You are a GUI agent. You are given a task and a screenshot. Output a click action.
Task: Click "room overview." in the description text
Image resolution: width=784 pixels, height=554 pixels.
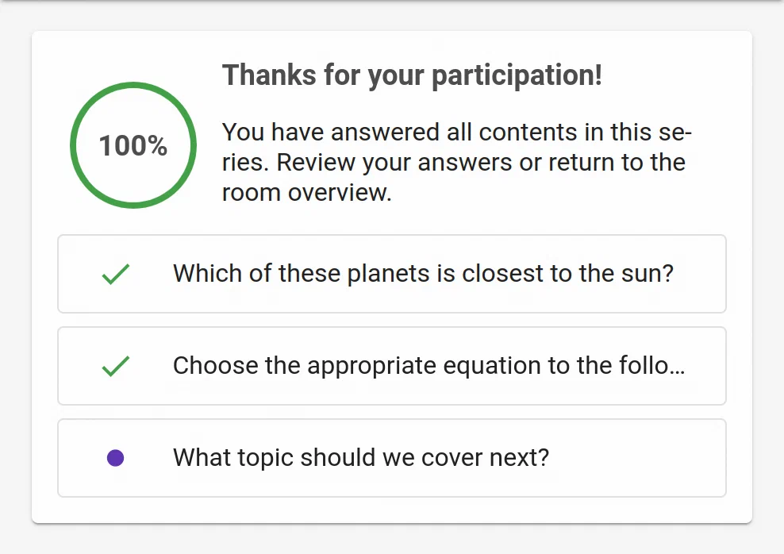(x=307, y=194)
